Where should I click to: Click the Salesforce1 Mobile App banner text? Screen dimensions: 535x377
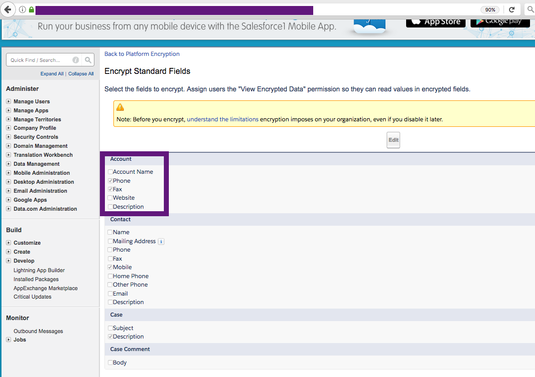point(187,26)
